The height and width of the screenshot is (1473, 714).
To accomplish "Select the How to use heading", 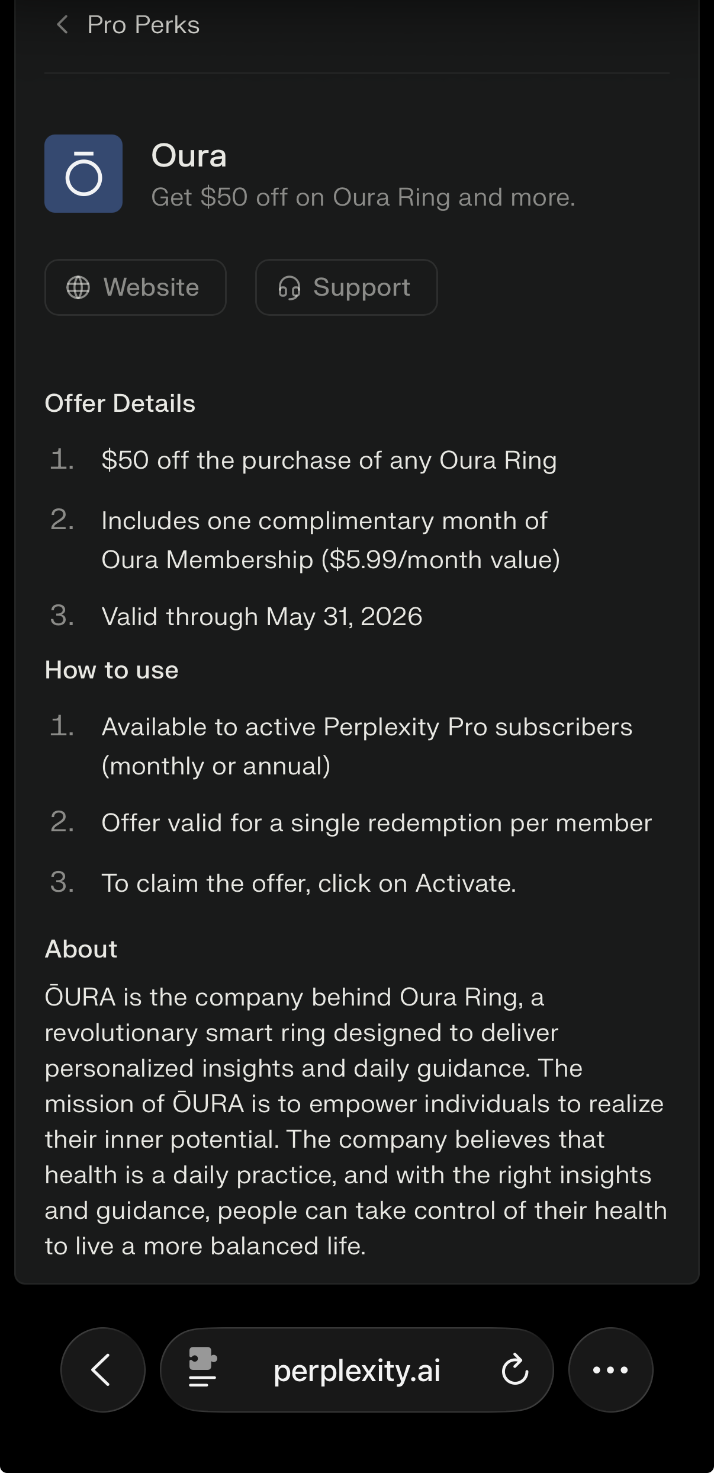I will pyautogui.click(x=112, y=670).
